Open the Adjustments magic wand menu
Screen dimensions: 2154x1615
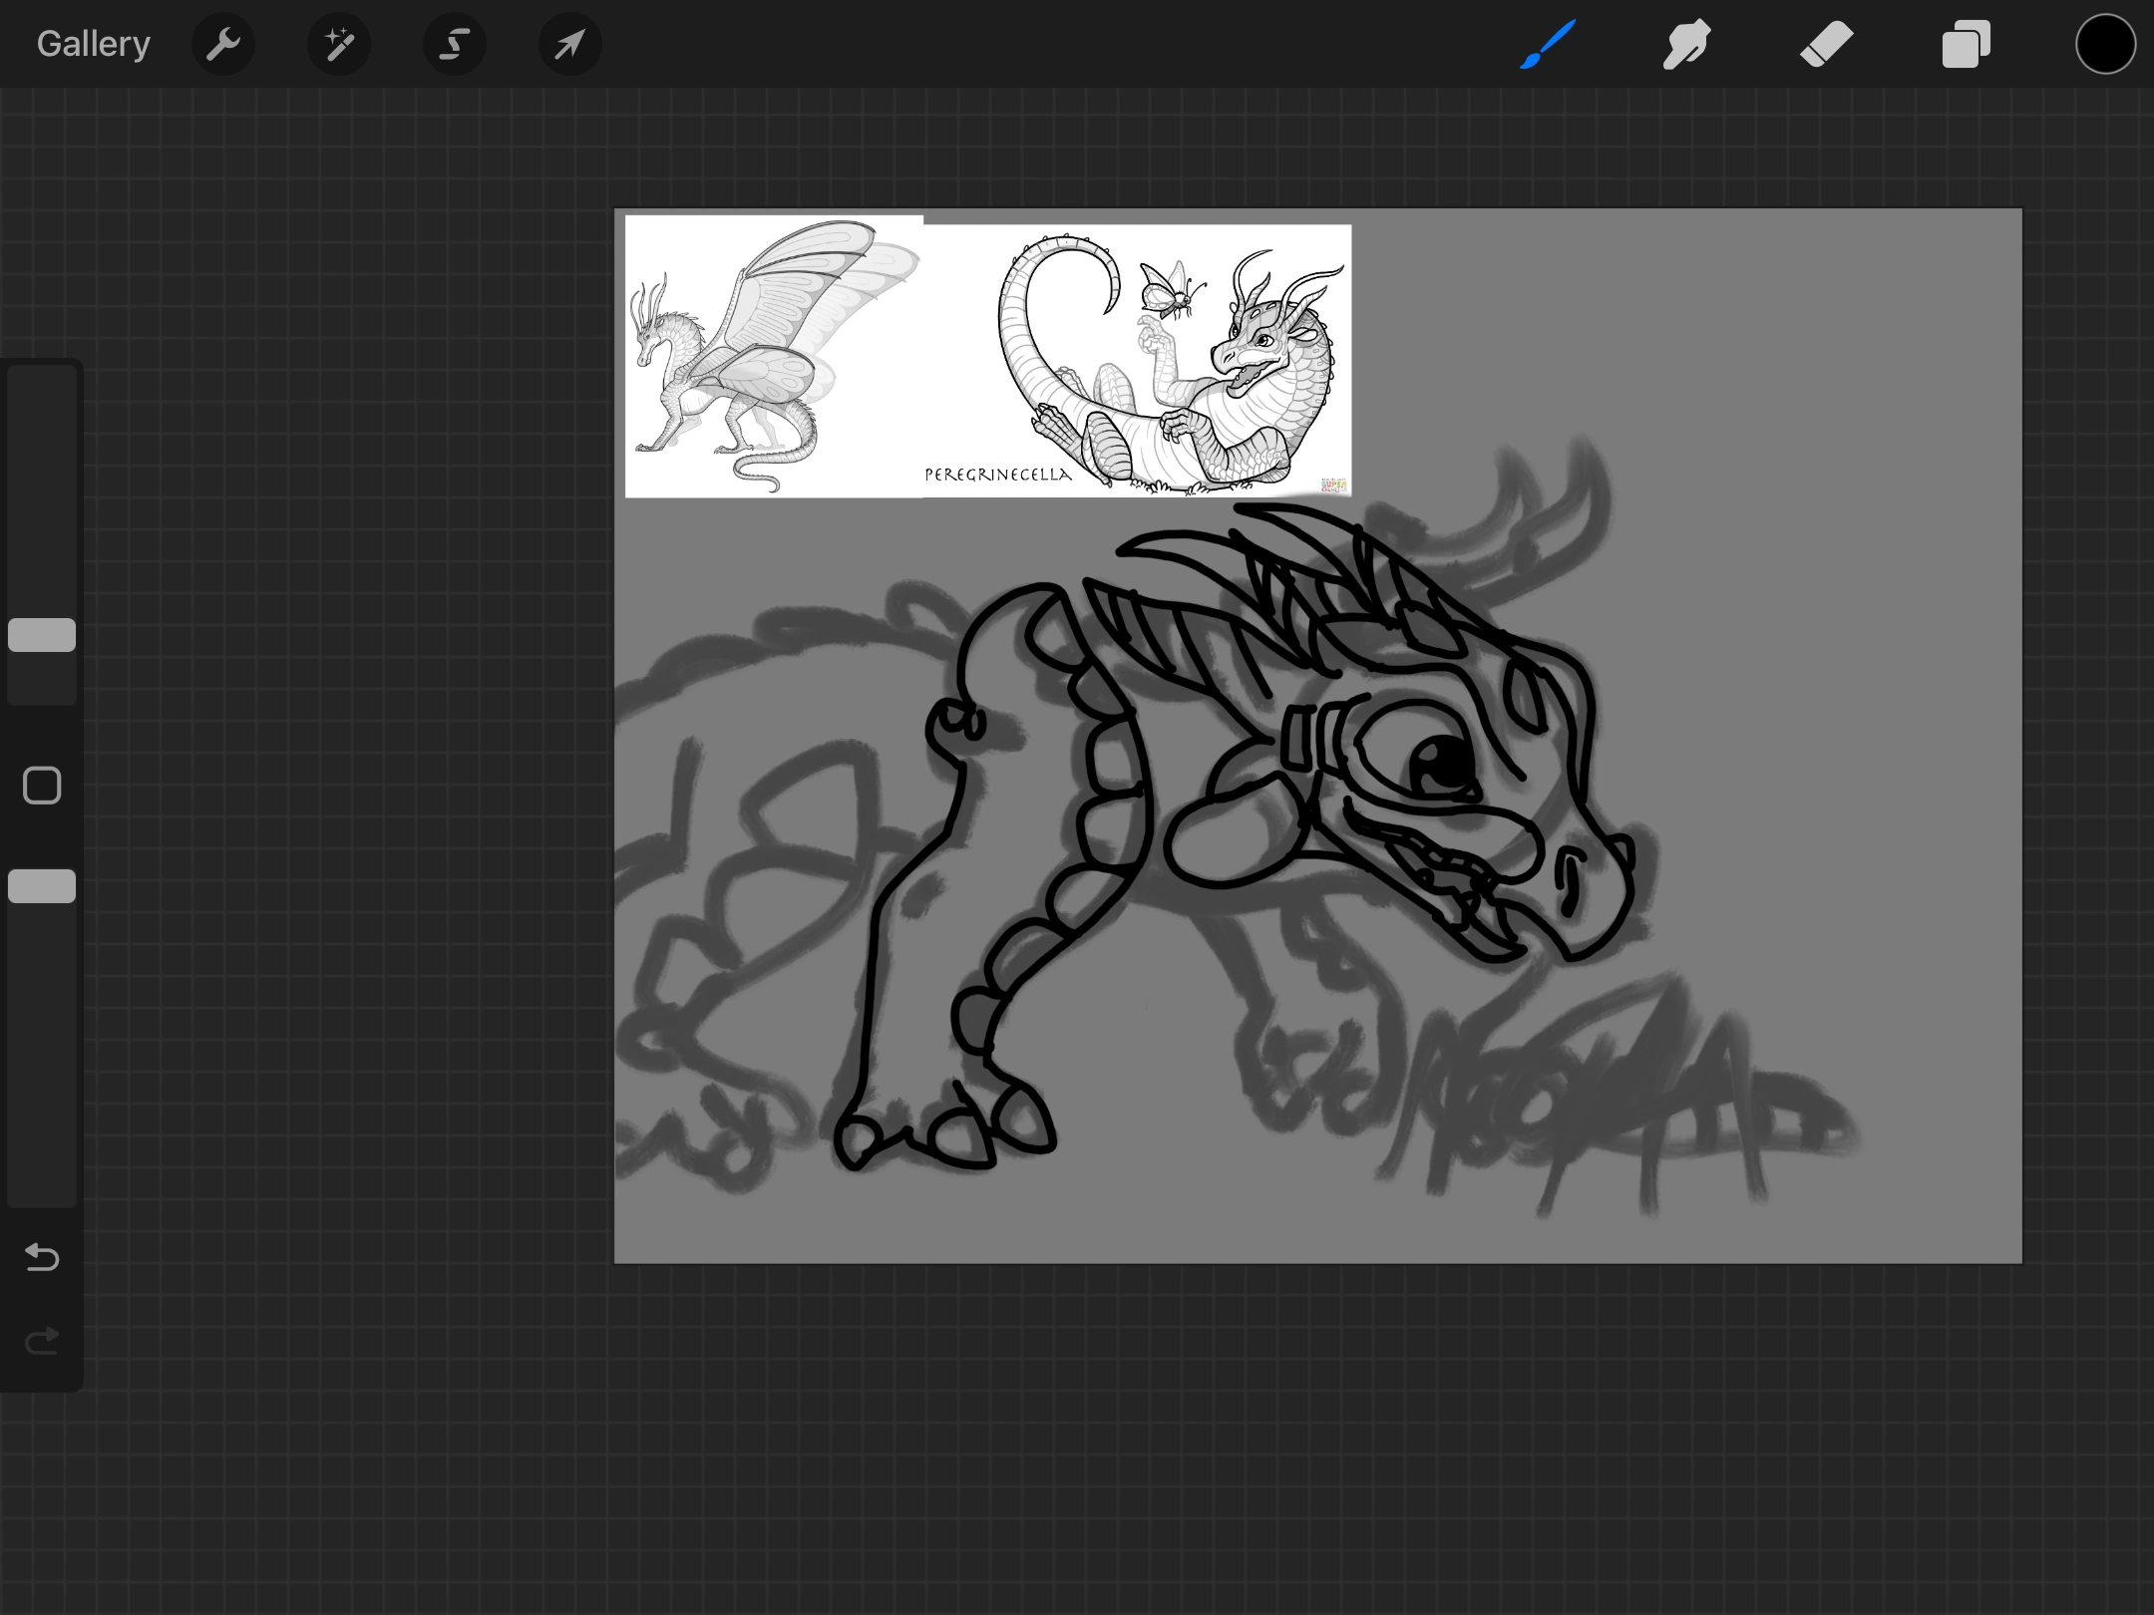pyautogui.click(x=339, y=44)
